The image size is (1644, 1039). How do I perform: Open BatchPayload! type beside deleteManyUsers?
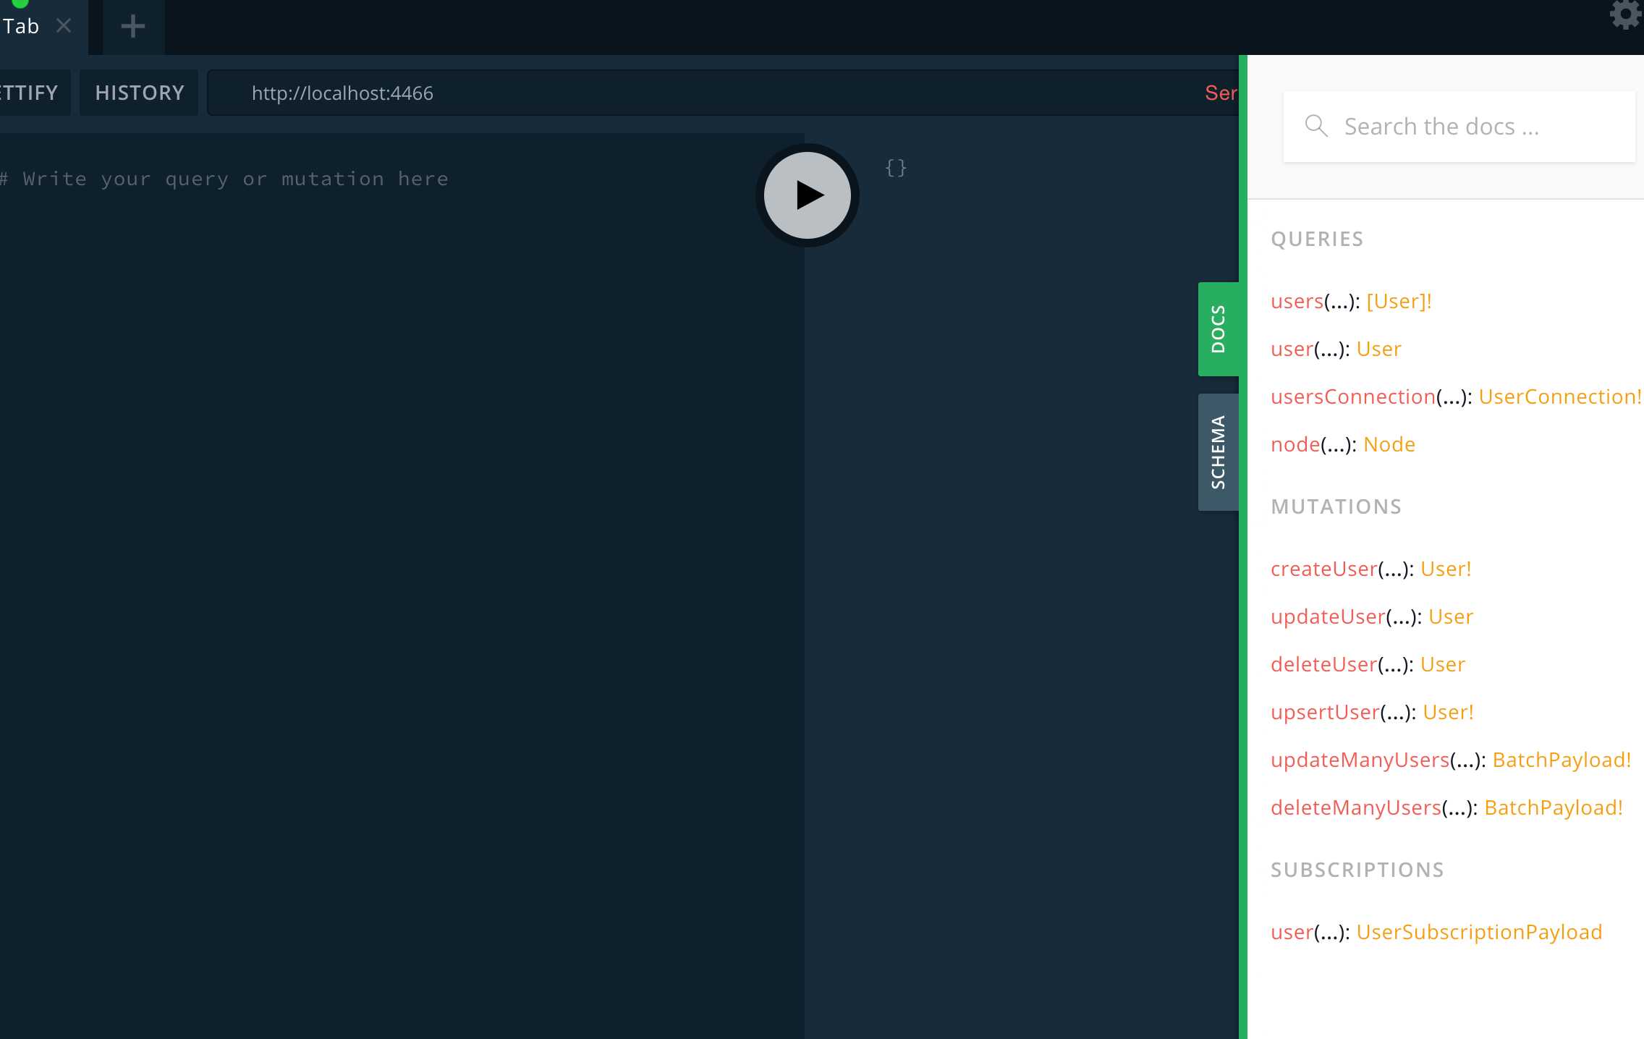coord(1554,807)
